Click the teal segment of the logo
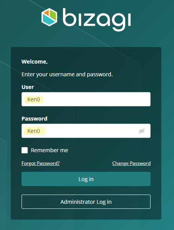 click(48, 20)
